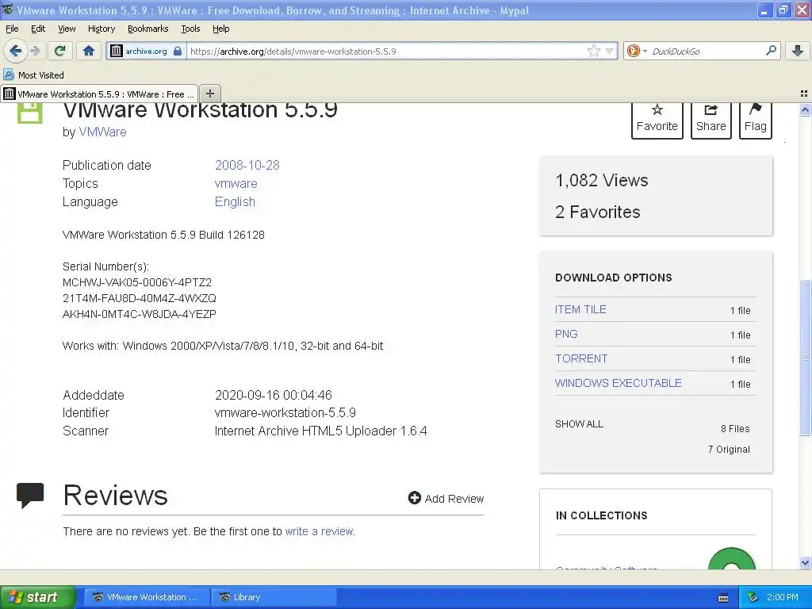Image resolution: width=812 pixels, height=609 pixels.
Task: Open the Tools menu
Action: 190,29
